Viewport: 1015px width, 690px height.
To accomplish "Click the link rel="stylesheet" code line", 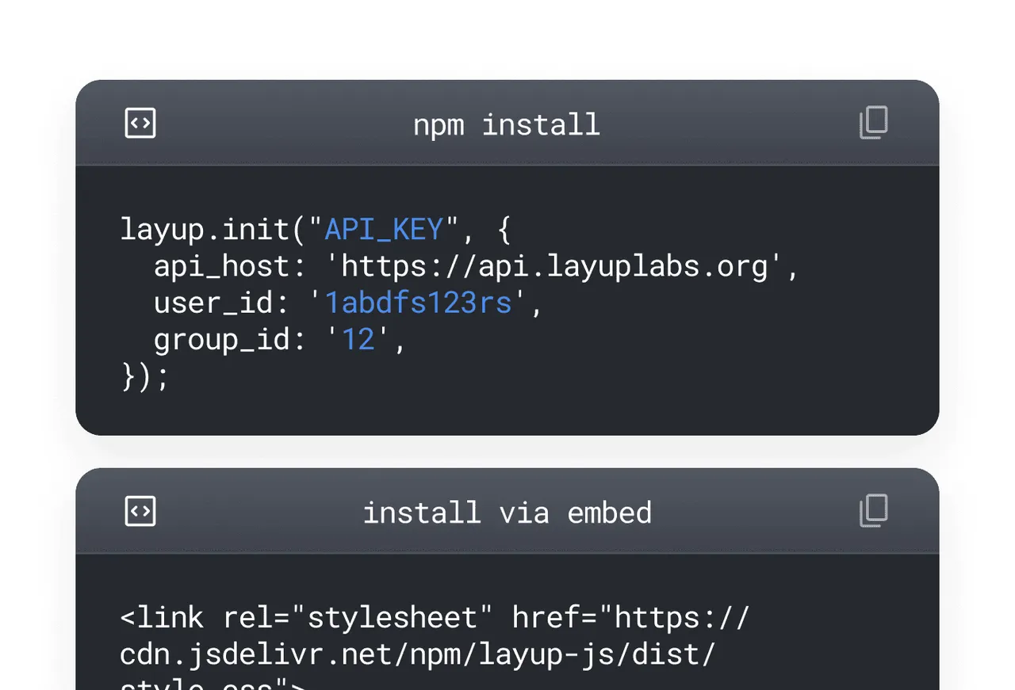I will pyautogui.click(x=435, y=617).
